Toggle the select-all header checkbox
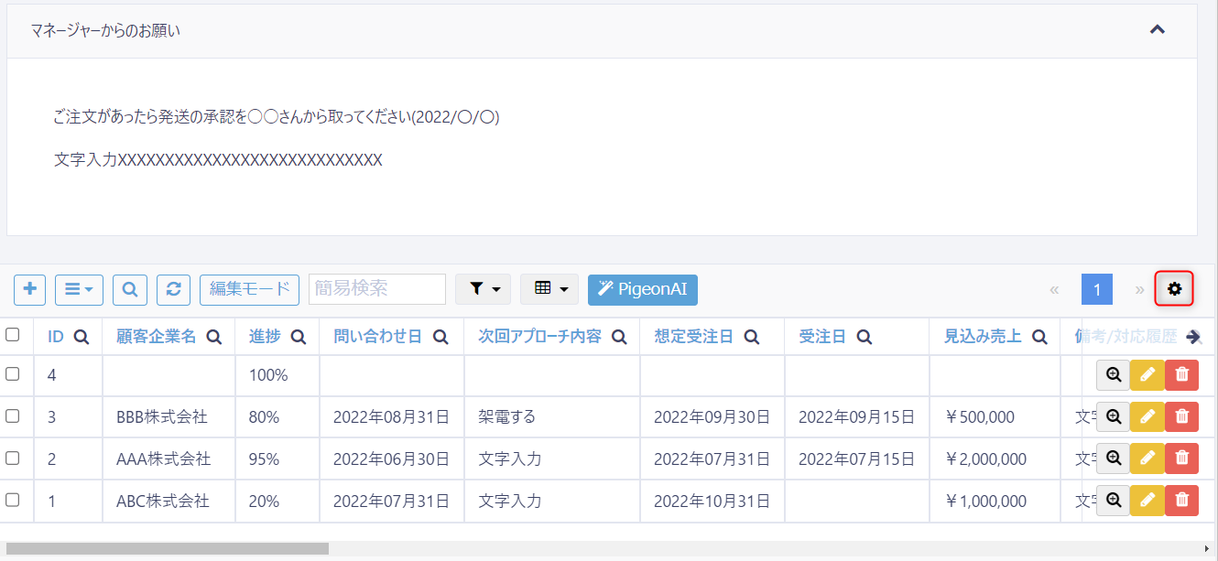This screenshot has width=1218, height=561. pyautogui.click(x=13, y=335)
